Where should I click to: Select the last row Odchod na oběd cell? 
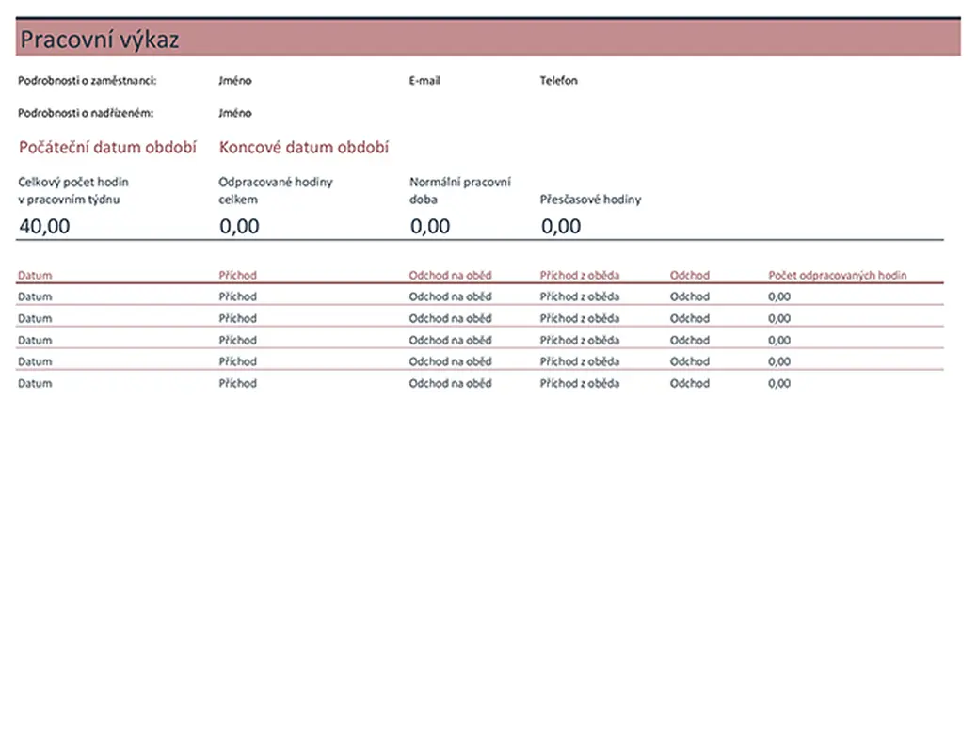pyautogui.click(x=450, y=384)
